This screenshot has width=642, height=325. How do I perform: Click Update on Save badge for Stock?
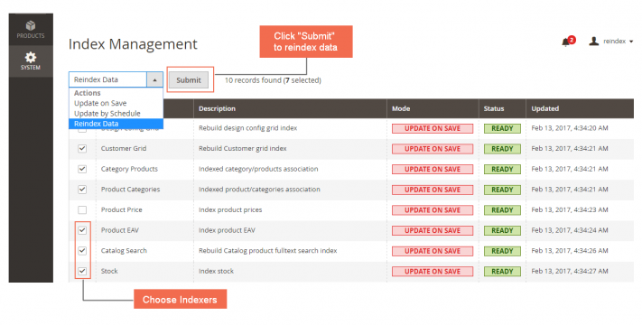tap(433, 272)
